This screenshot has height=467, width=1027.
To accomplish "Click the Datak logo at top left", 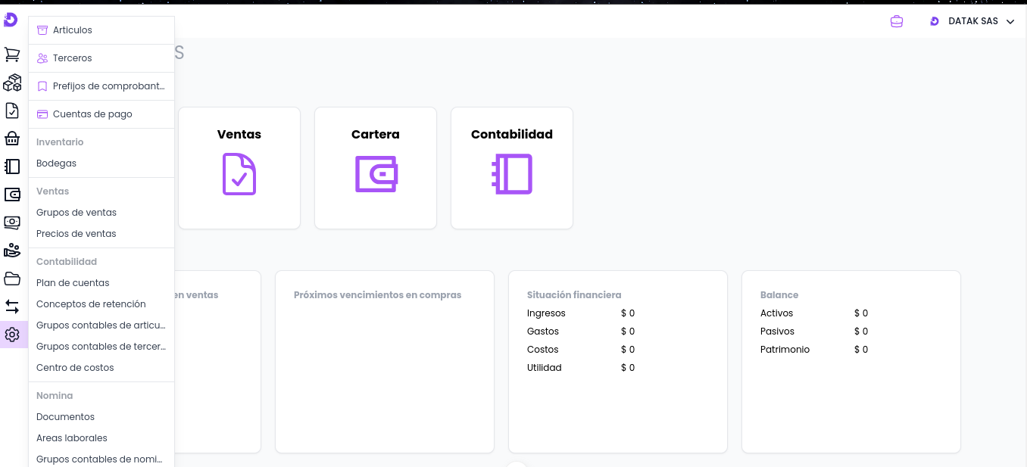I will [x=11, y=20].
